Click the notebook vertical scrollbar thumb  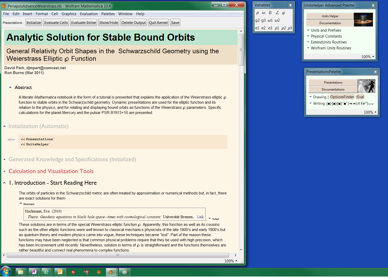click(x=241, y=50)
